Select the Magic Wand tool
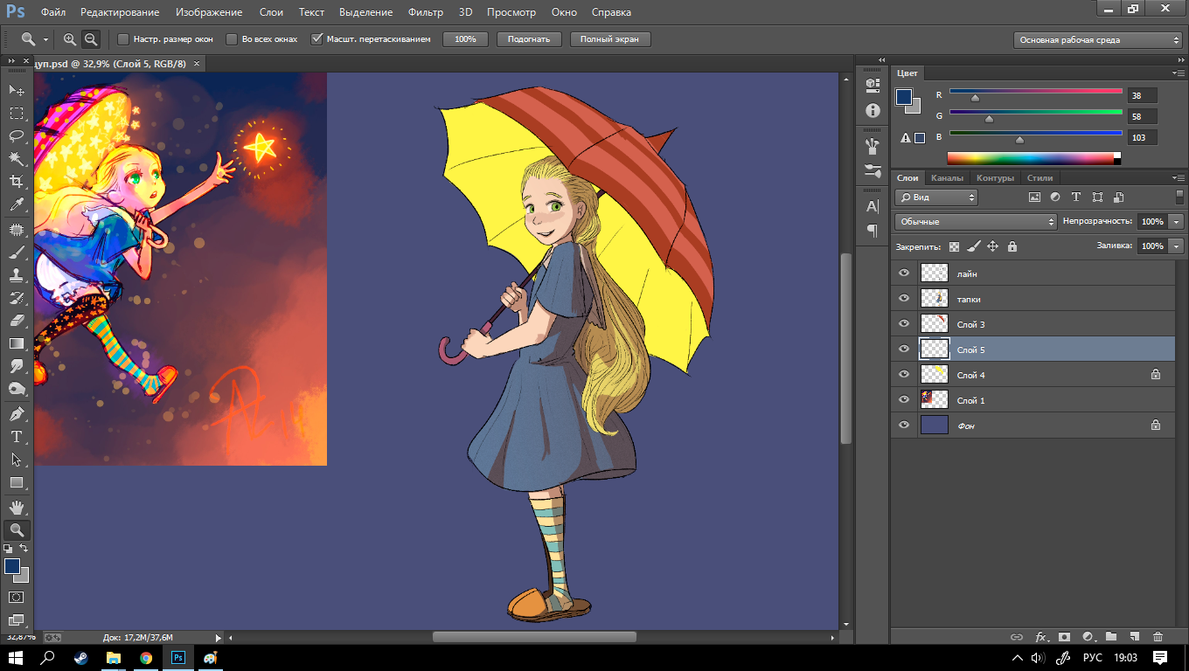1189x671 pixels. pos(17,158)
